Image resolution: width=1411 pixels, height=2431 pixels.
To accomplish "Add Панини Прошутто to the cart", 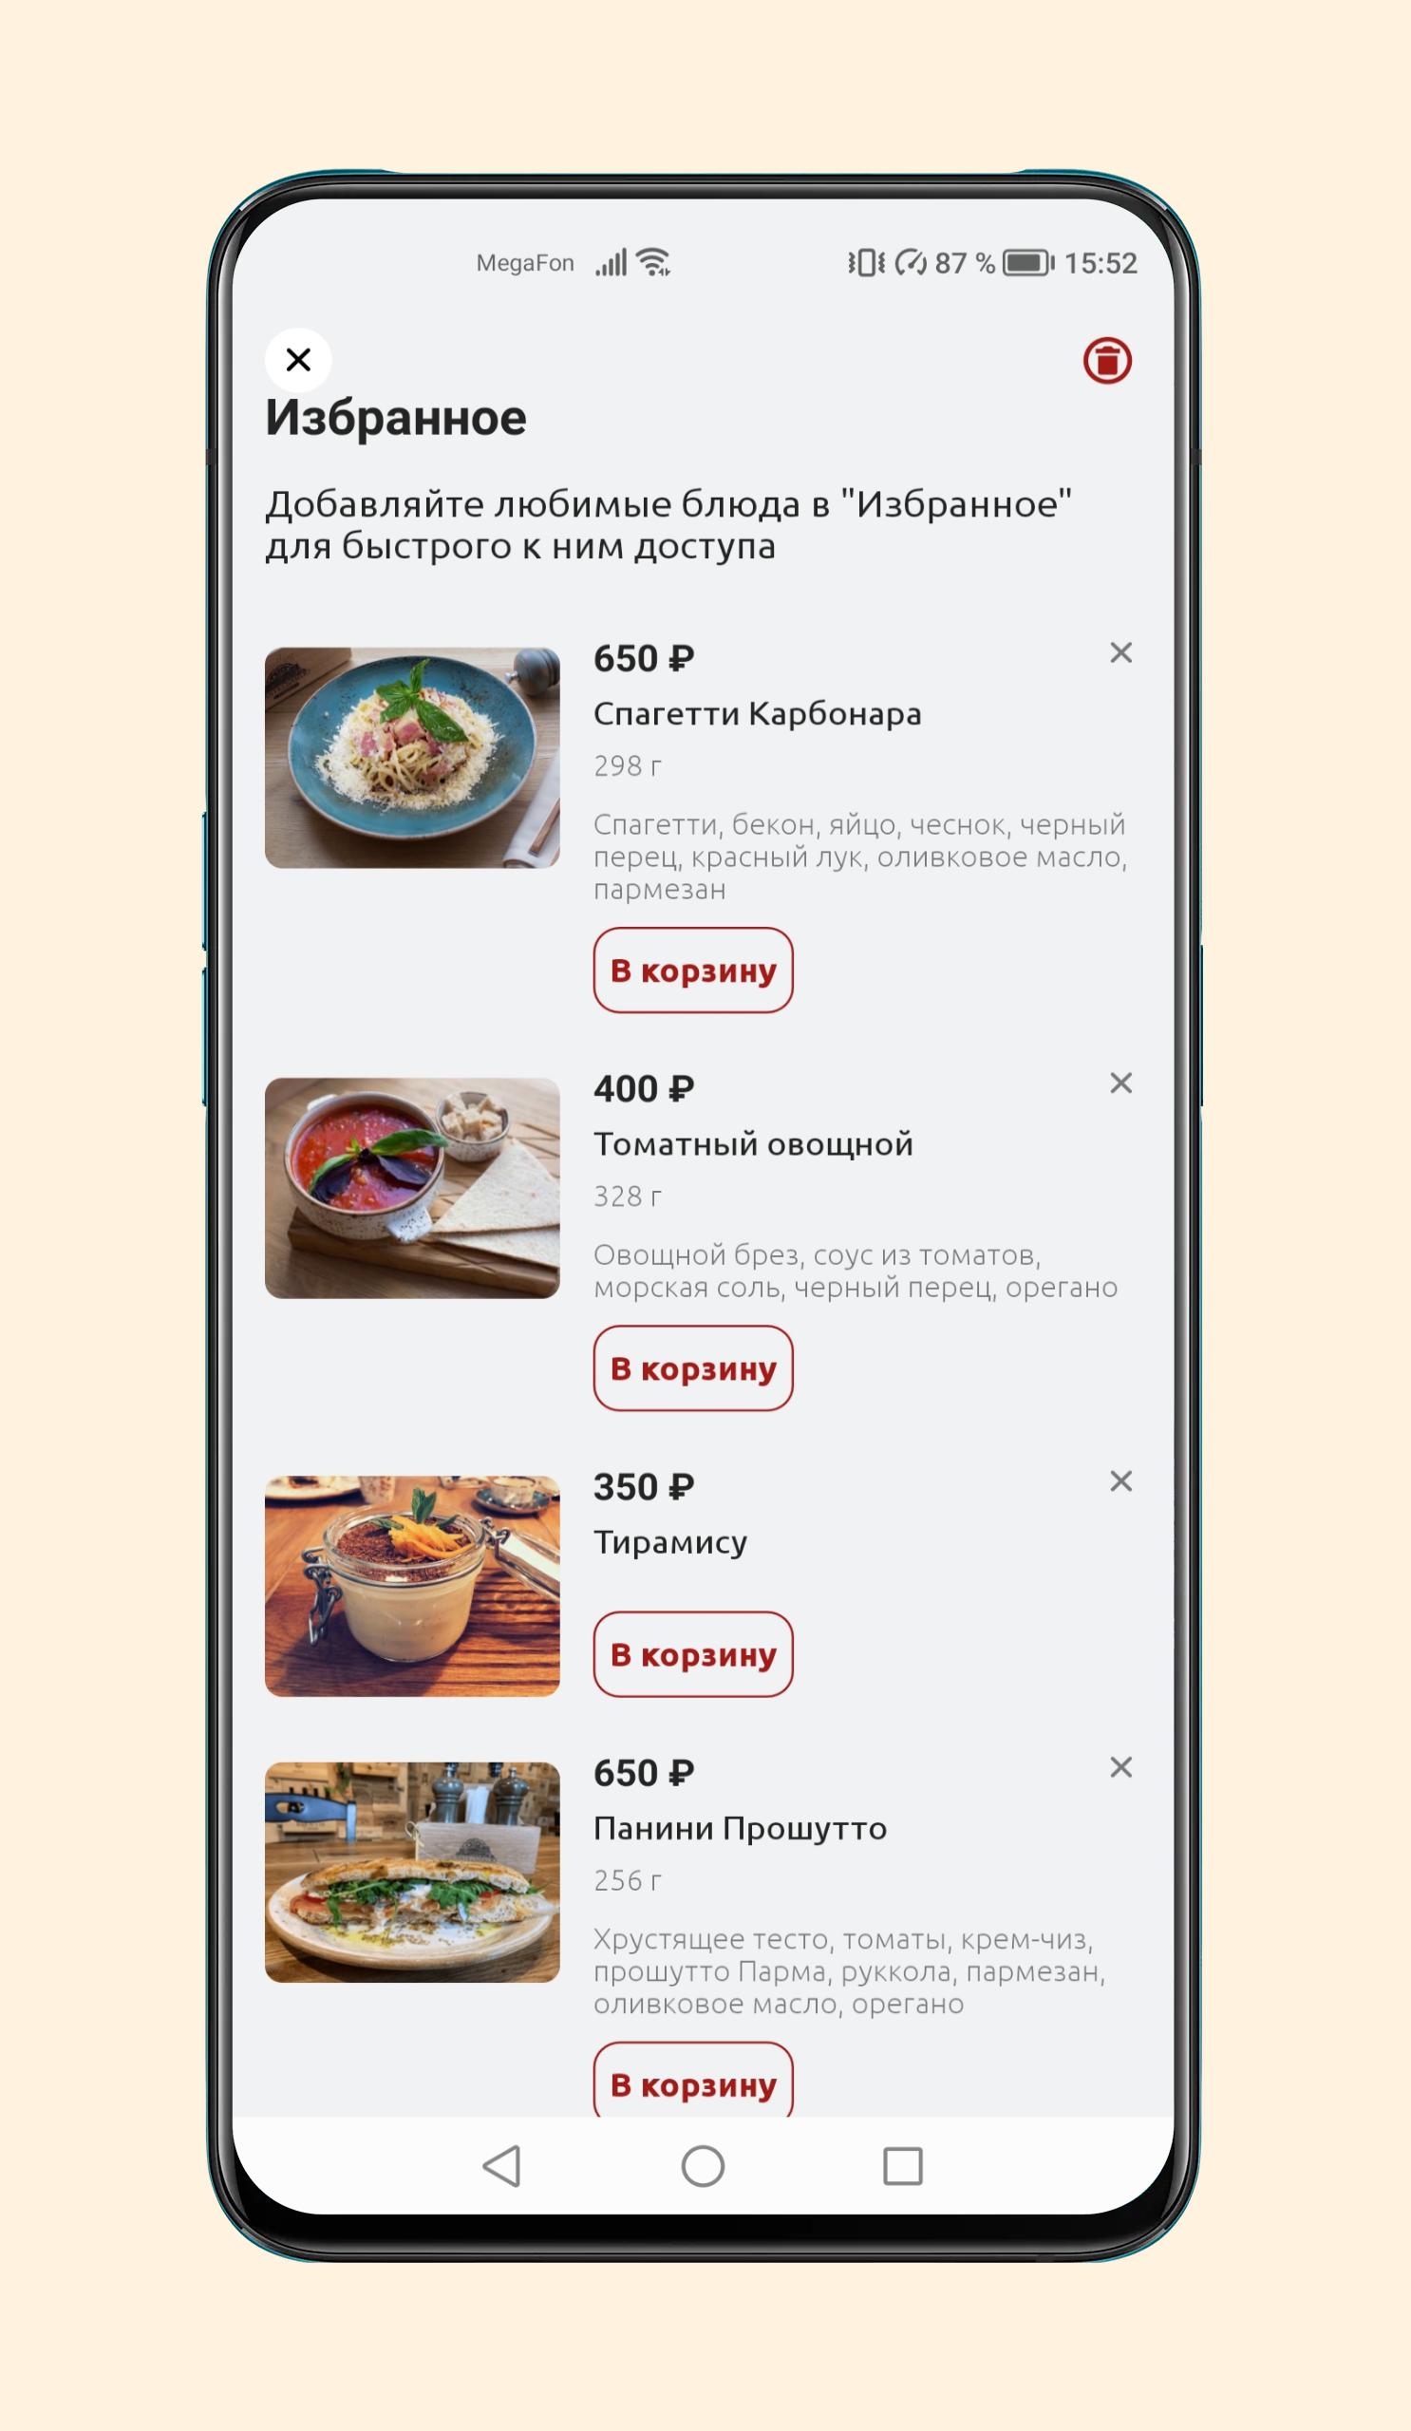I will point(692,2081).
